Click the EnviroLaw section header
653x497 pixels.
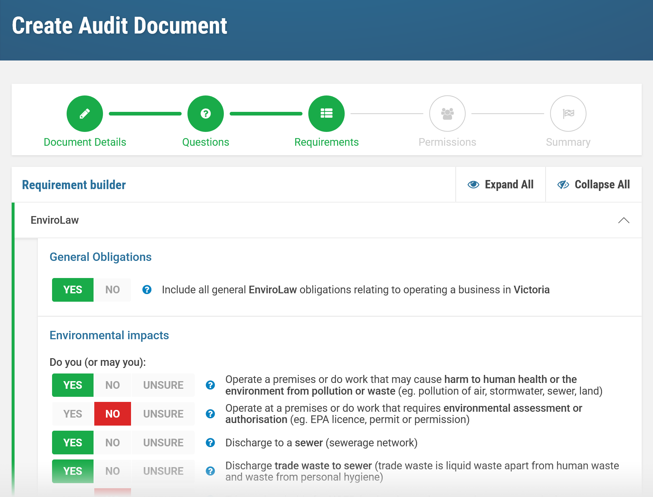point(328,220)
